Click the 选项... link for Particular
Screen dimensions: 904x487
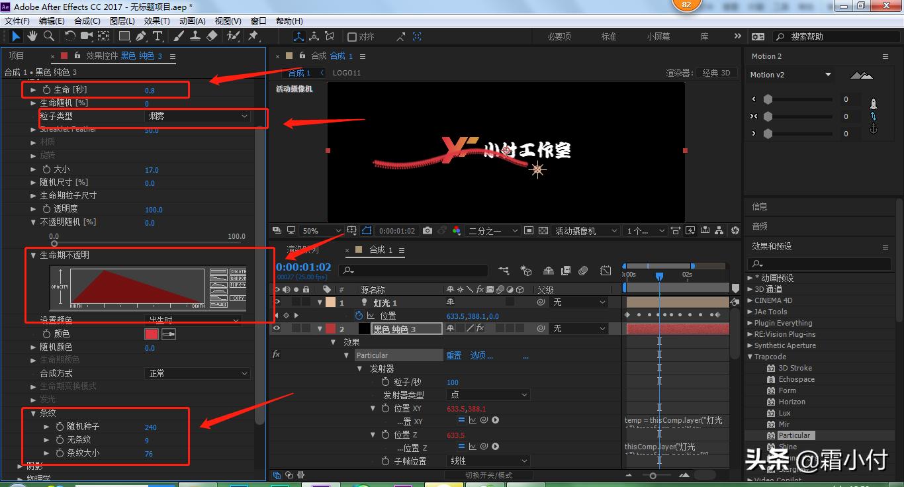coord(482,355)
